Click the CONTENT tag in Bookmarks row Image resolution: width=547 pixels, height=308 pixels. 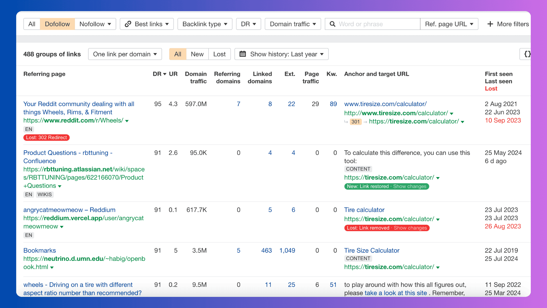pos(358,258)
